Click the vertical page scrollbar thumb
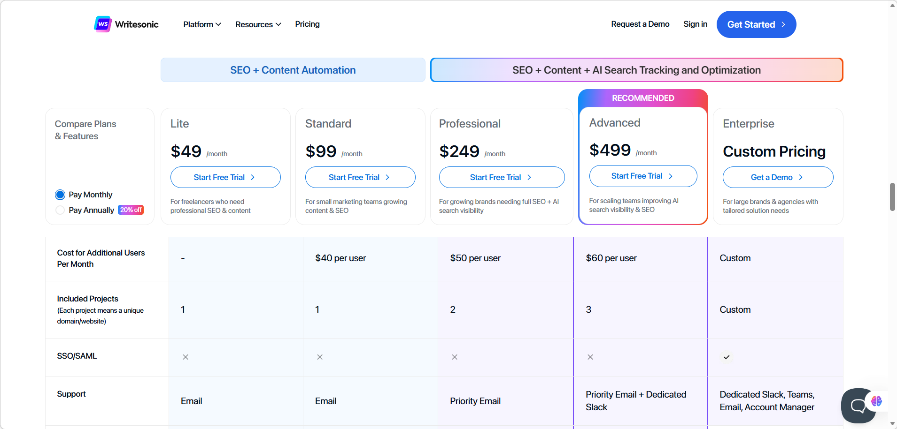Viewport: 897px width, 429px height. (x=892, y=197)
